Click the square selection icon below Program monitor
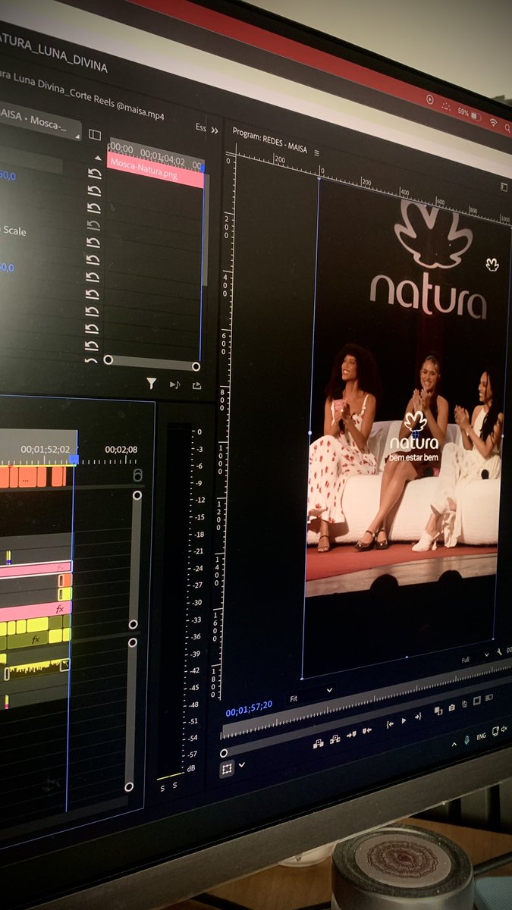 point(227,768)
